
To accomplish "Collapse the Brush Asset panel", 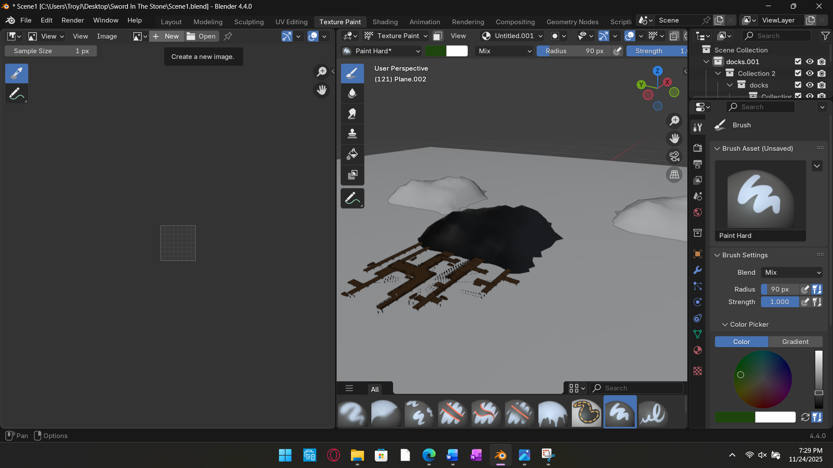I will click(x=717, y=149).
